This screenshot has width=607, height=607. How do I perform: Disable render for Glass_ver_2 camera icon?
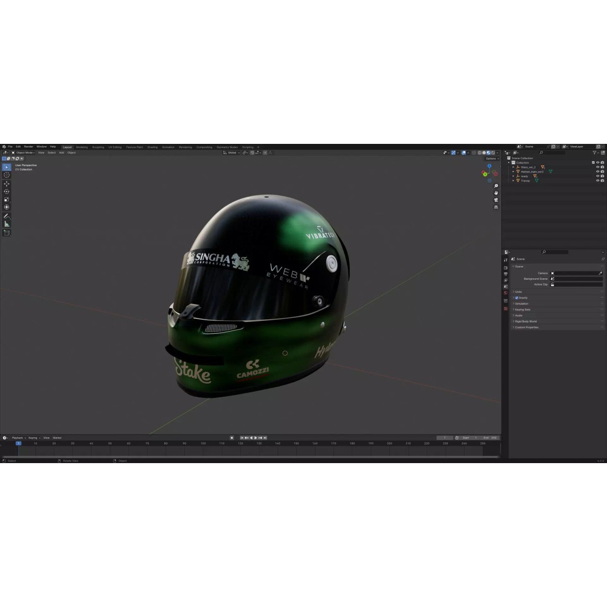click(603, 167)
